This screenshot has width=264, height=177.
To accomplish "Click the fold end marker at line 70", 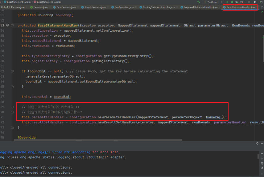I will (12, 112).
